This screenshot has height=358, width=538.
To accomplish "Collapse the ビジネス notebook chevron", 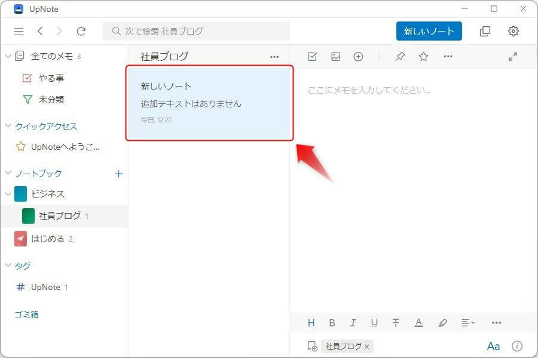I will click(x=8, y=194).
